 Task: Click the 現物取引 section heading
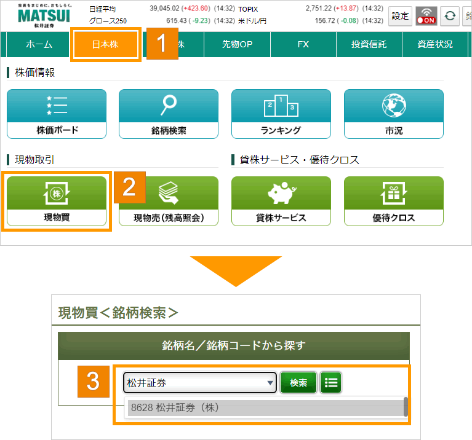(34, 160)
